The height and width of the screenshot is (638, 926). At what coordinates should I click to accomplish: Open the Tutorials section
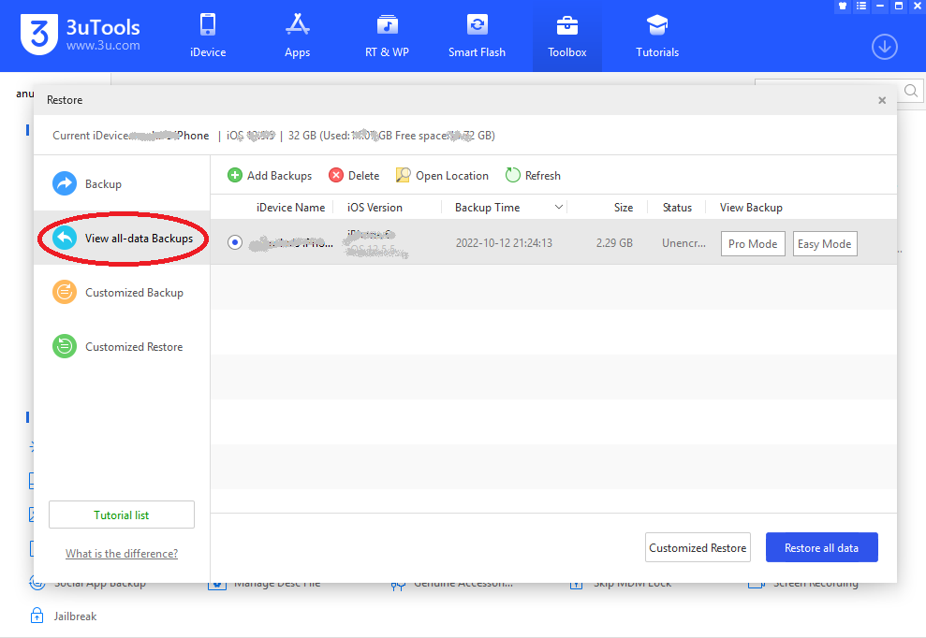click(x=657, y=36)
